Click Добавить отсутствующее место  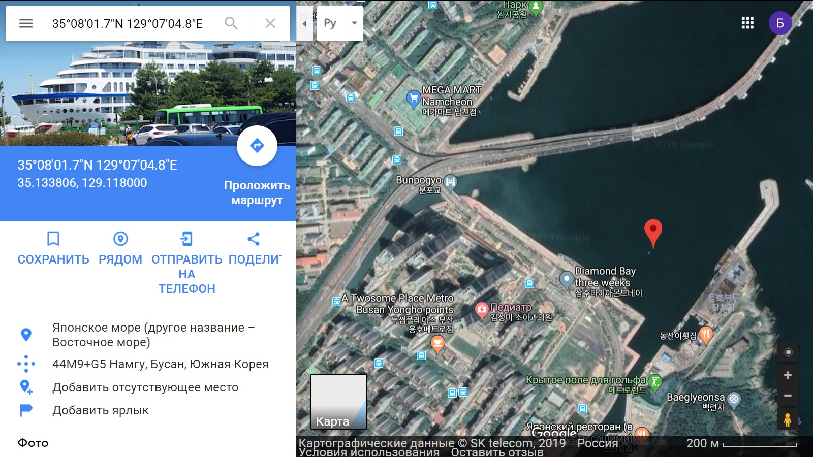(145, 387)
